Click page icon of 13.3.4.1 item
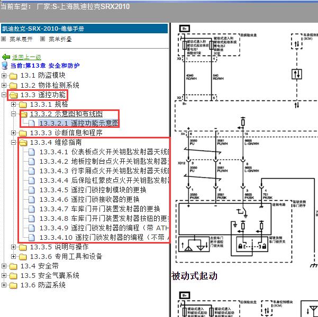318x317 pixels. point(32,152)
